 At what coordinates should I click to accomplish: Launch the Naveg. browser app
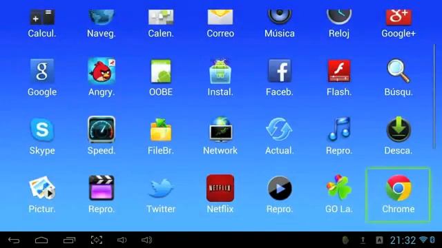(x=102, y=24)
